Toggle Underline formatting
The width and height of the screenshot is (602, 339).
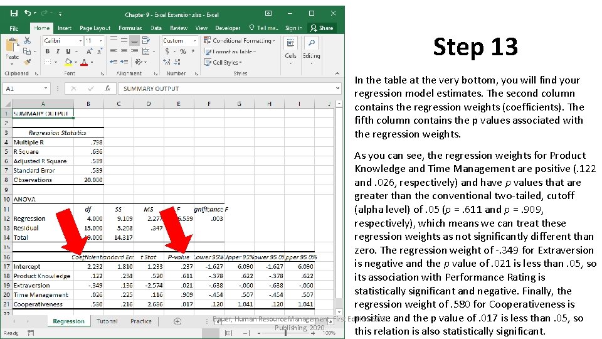click(68, 51)
